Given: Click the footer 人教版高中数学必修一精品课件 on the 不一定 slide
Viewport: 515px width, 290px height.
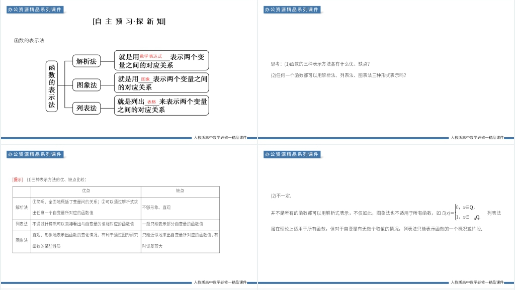Looking at the screenshot, I should pyautogui.click(x=477, y=282).
